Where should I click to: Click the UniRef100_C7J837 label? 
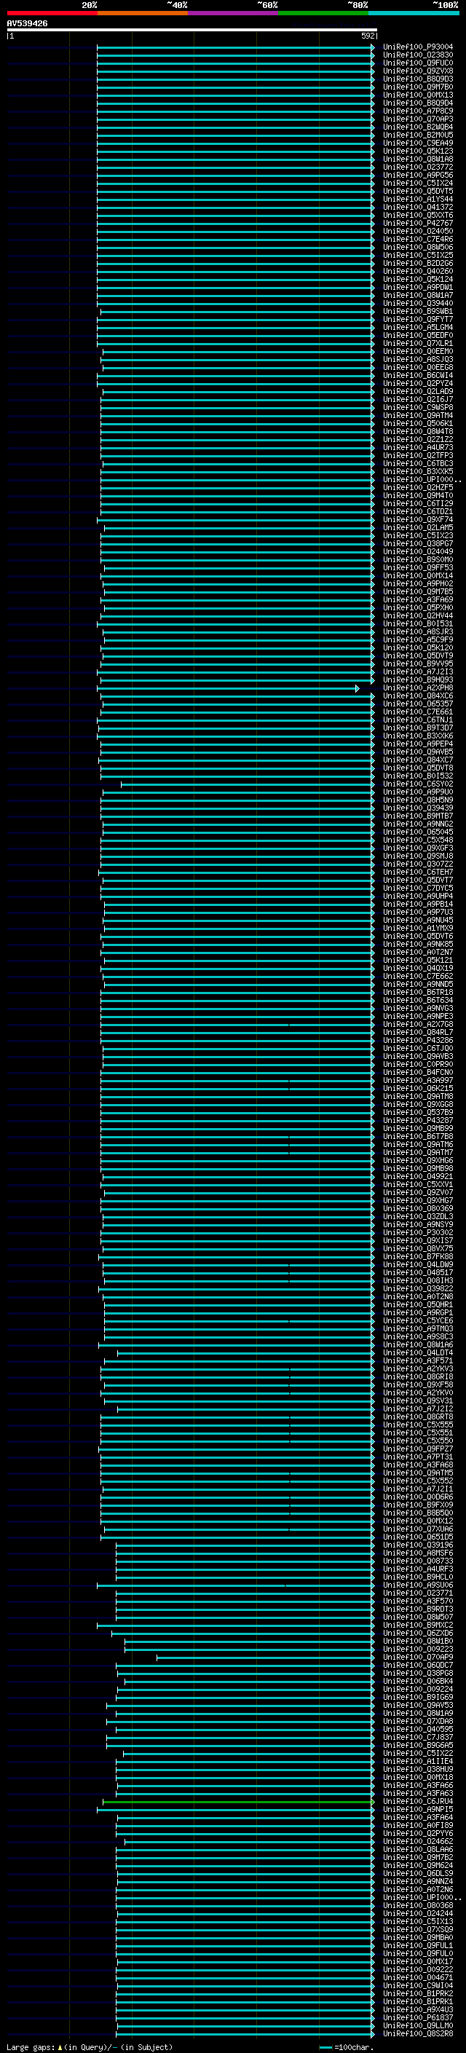(x=418, y=1738)
